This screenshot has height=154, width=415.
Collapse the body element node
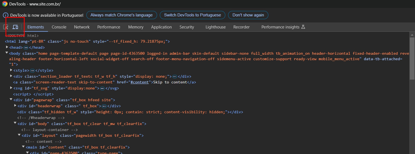[x=7, y=53]
